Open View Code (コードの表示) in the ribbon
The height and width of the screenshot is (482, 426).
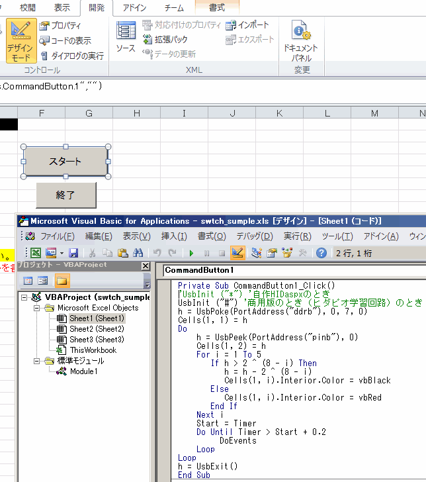click(x=65, y=40)
